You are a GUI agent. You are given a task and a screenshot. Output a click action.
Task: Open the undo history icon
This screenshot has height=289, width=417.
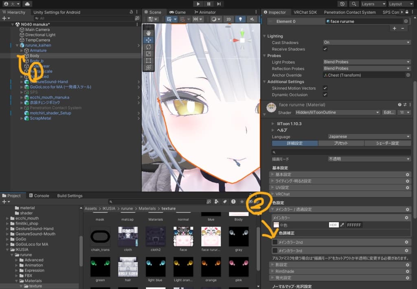coord(342,4)
